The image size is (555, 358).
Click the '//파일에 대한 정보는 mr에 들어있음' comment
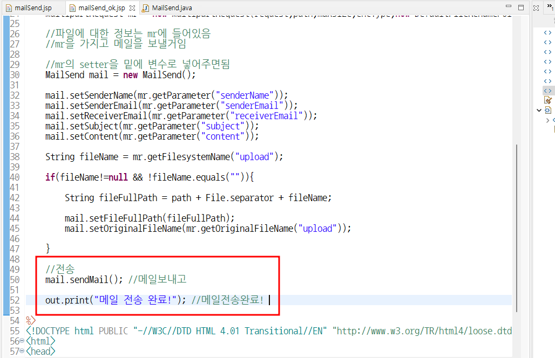click(128, 33)
